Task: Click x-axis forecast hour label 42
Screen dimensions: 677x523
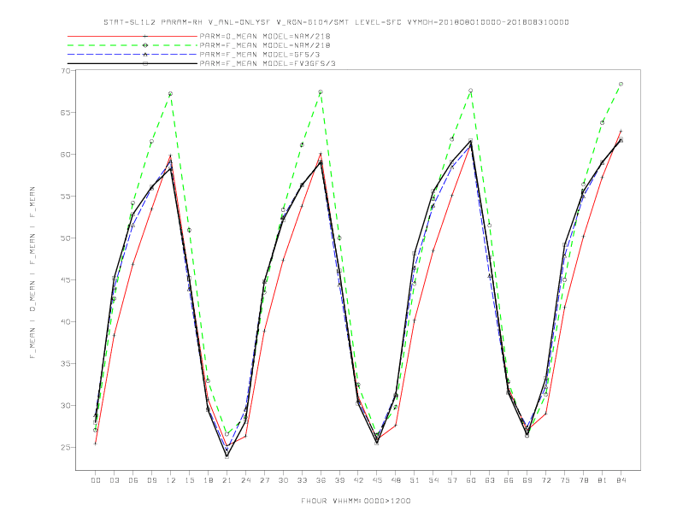Action: 358,480
